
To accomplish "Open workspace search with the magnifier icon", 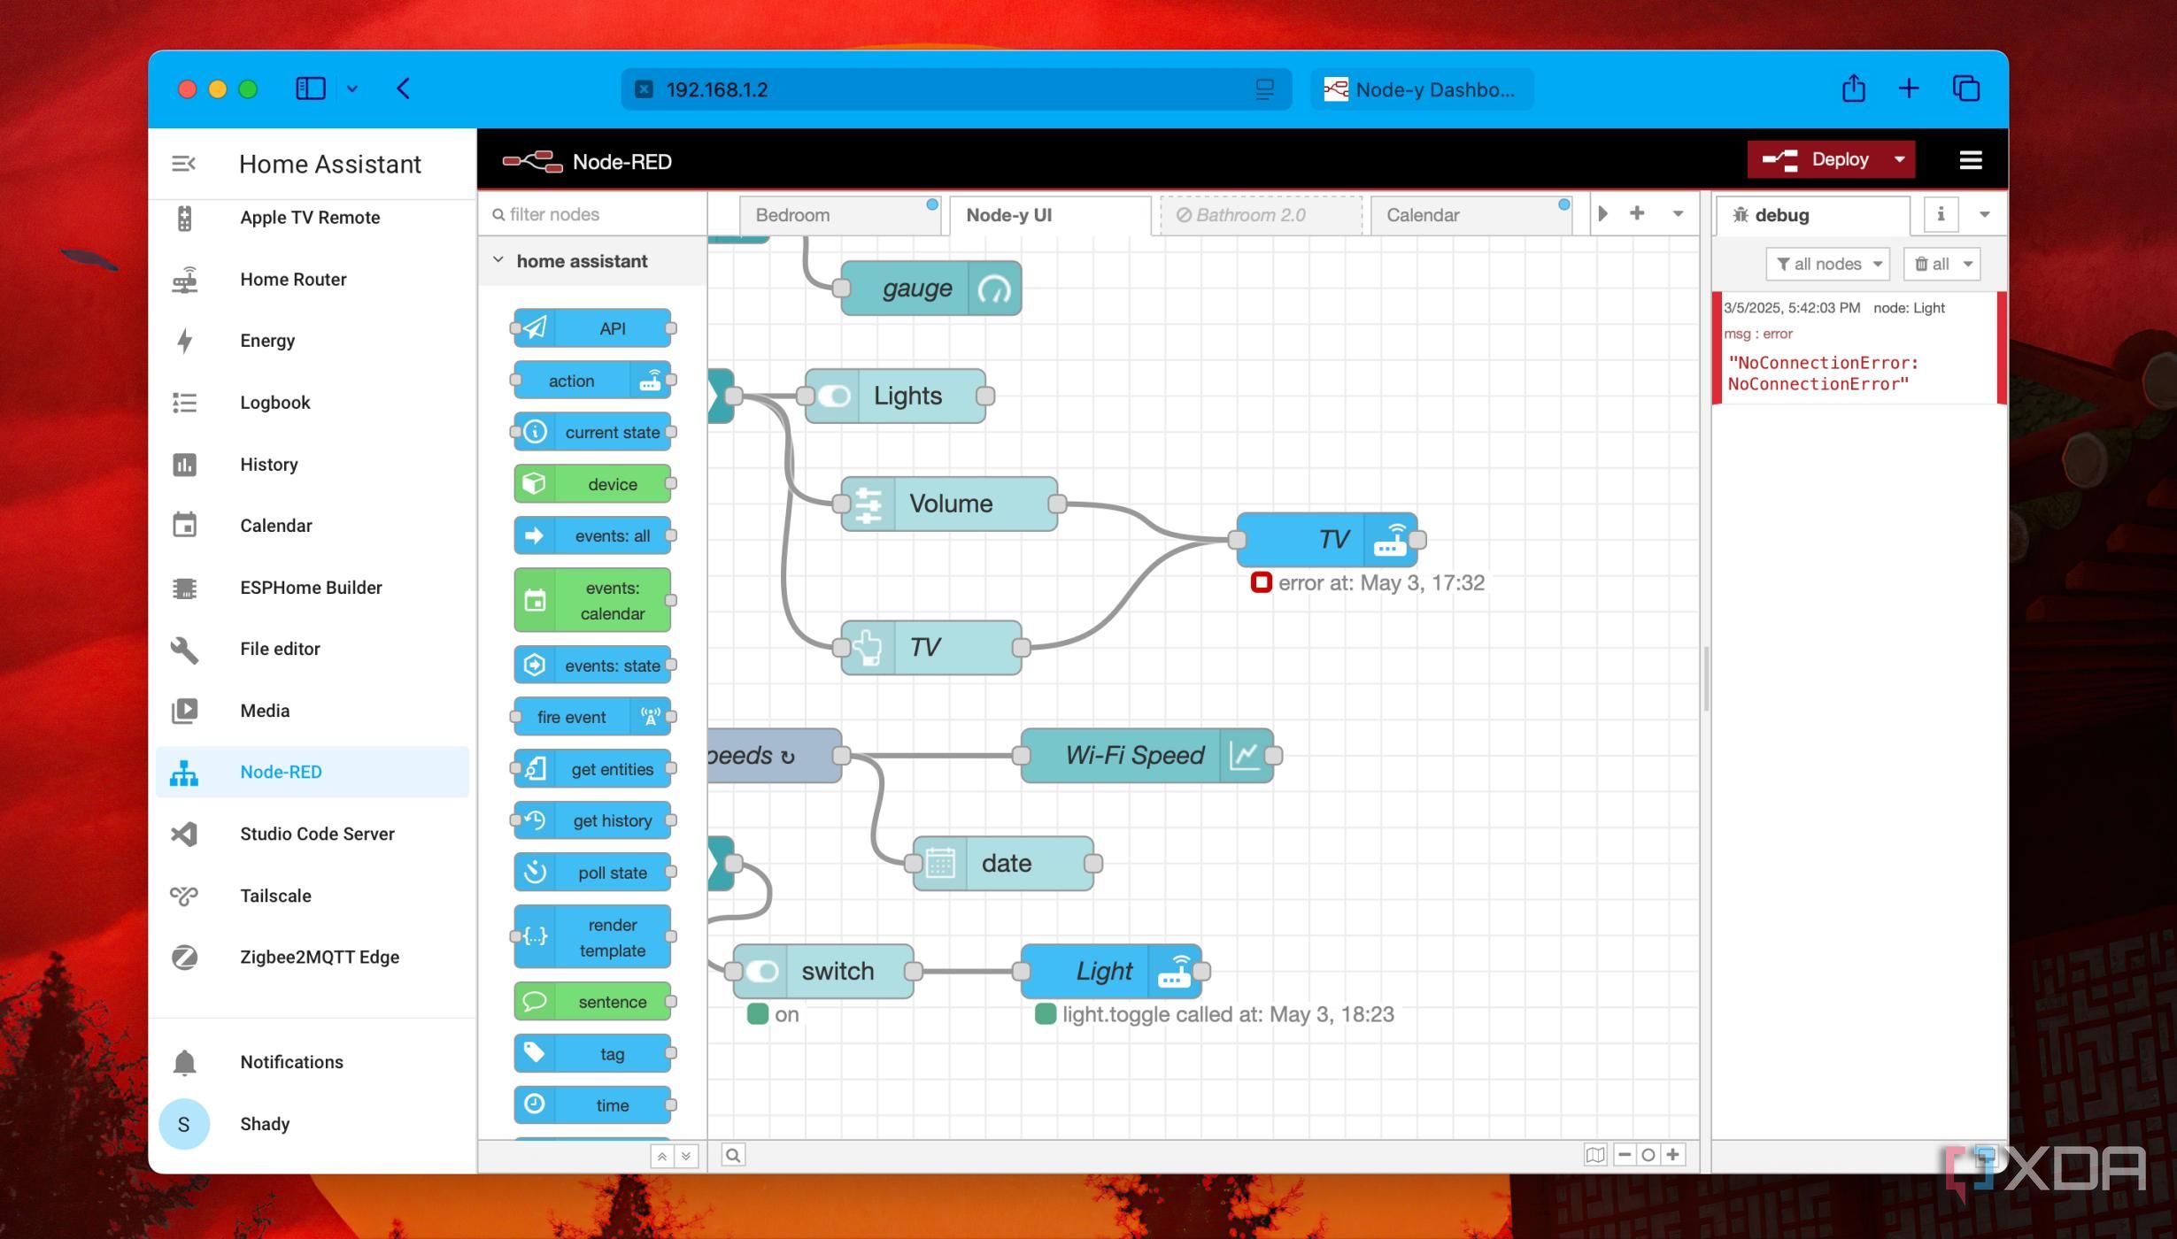I will 732,1155.
